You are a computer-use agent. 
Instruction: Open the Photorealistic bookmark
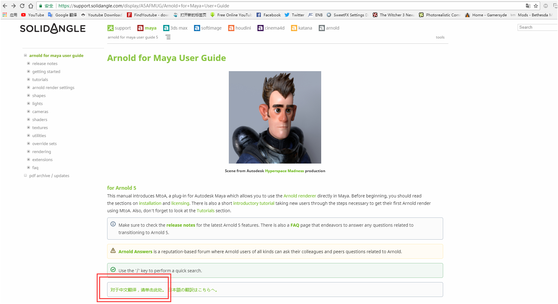coord(440,15)
